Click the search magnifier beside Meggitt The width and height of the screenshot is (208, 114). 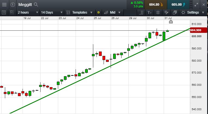coord(36,4)
